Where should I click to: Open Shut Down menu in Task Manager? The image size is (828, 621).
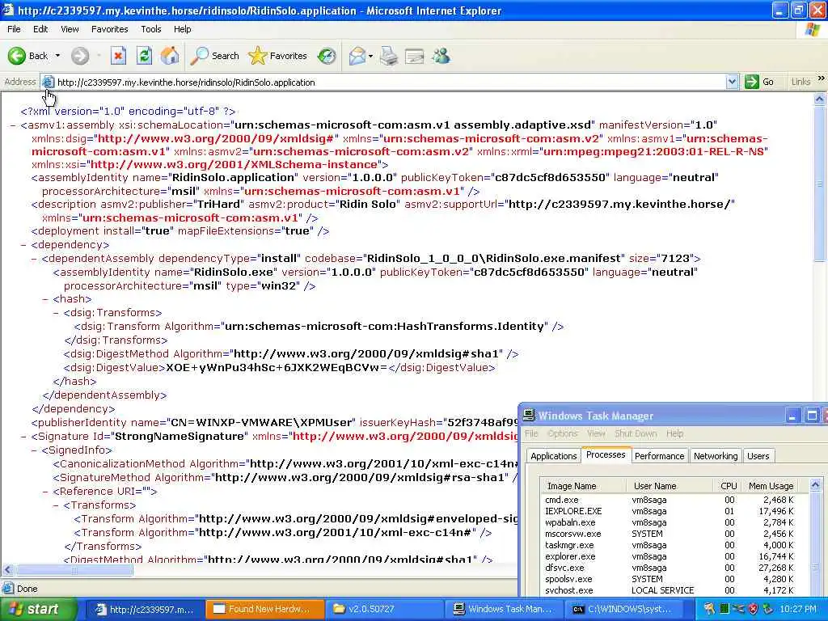636,433
